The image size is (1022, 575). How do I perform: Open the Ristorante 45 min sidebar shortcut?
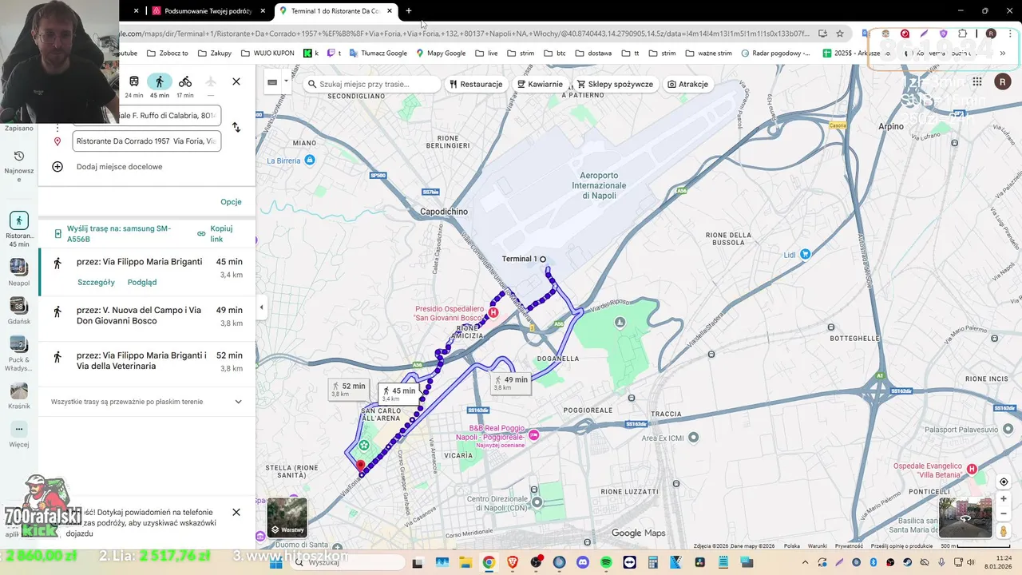coord(19,229)
